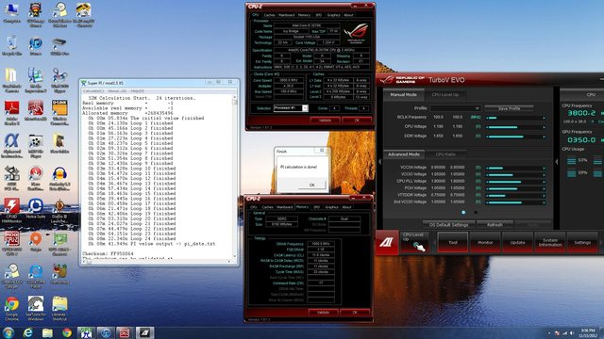The image size is (604, 339).
Task: Click the taskbar clock
Action: click(587, 332)
